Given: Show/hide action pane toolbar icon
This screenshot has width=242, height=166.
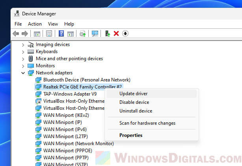Looking at the screenshot, I should (x=71, y=33).
